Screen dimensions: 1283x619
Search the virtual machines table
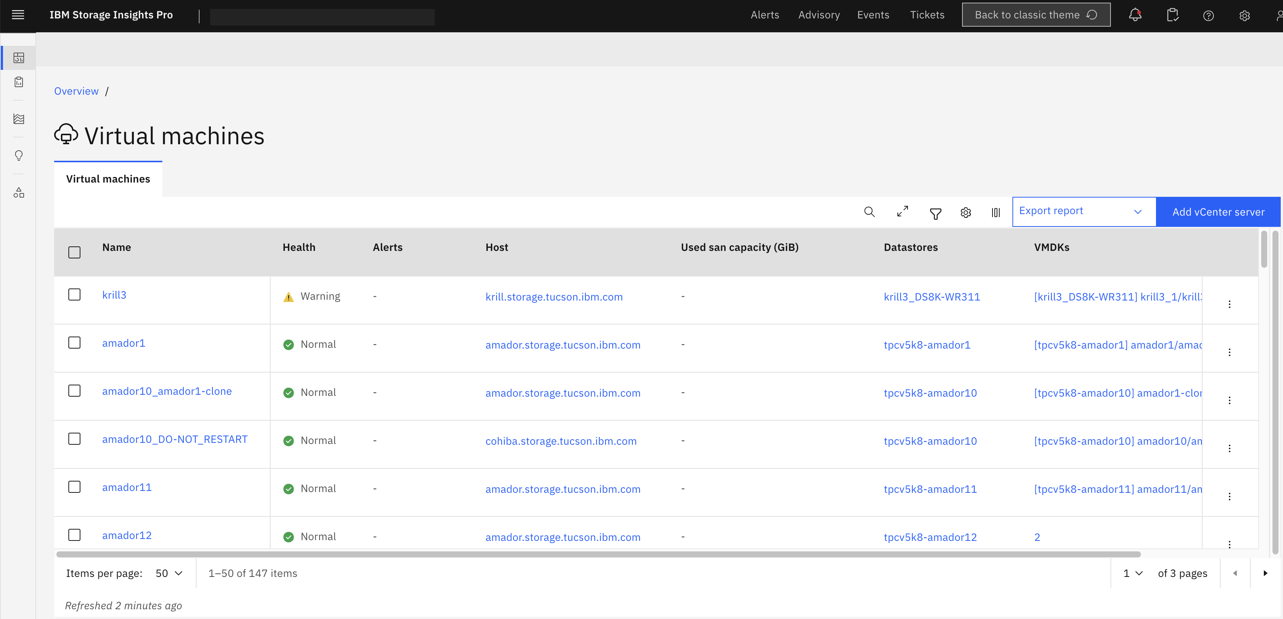click(x=869, y=212)
